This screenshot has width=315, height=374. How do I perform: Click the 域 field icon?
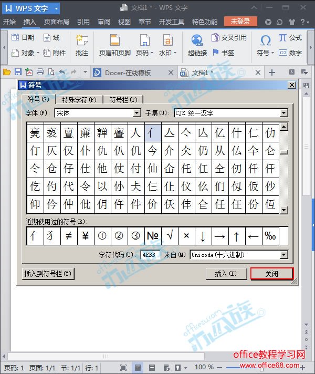[47, 37]
